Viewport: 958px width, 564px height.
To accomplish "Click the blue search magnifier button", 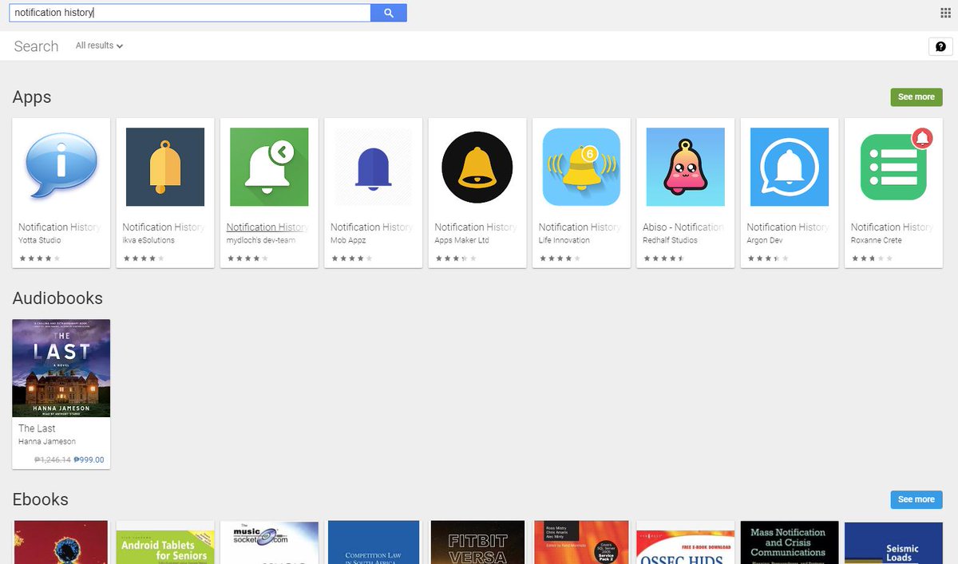I will (389, 13).
